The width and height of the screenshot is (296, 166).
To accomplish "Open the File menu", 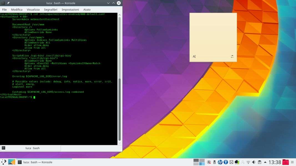I will [x=4, y=9].
